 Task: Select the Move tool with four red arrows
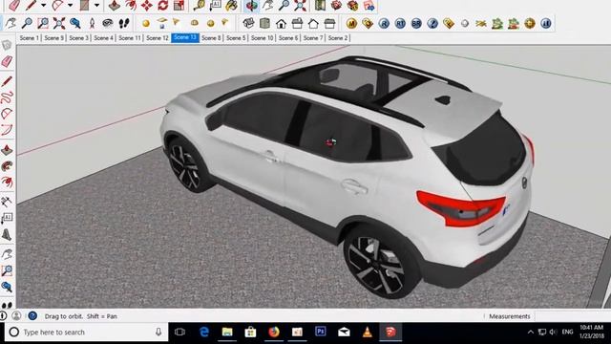point(146,5)
